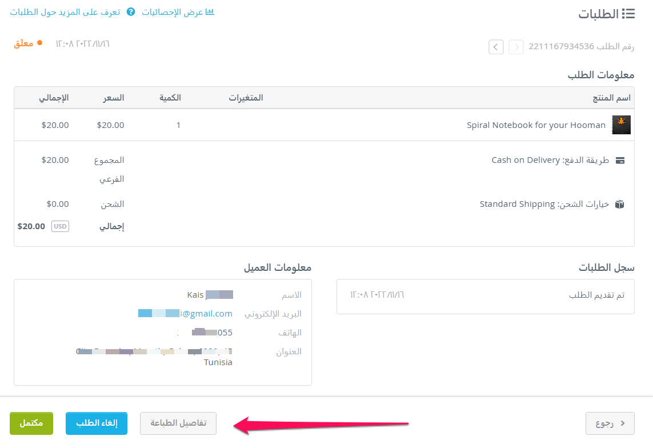
Task: Click the تفاصيل الطباعة print details button
Action: [178, 423]
